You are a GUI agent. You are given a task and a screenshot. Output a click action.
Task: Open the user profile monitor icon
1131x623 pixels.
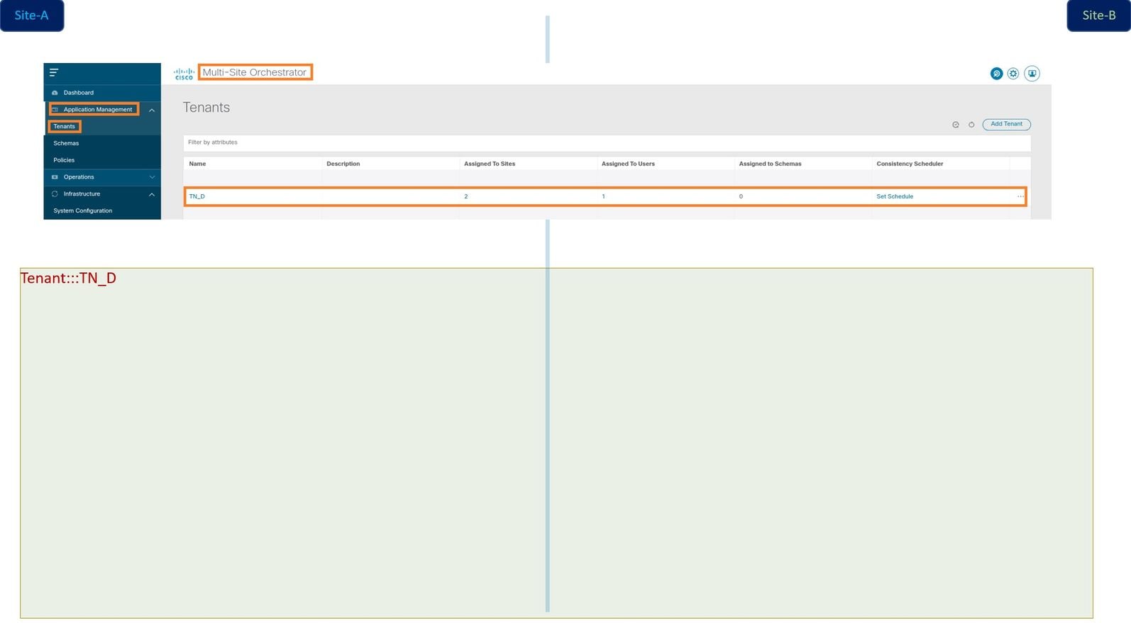(1032, 74)
